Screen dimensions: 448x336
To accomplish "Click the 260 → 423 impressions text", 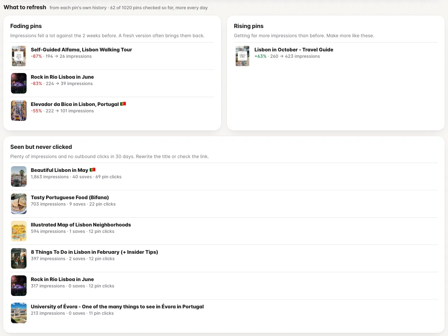I will click(x=295, y=56).
